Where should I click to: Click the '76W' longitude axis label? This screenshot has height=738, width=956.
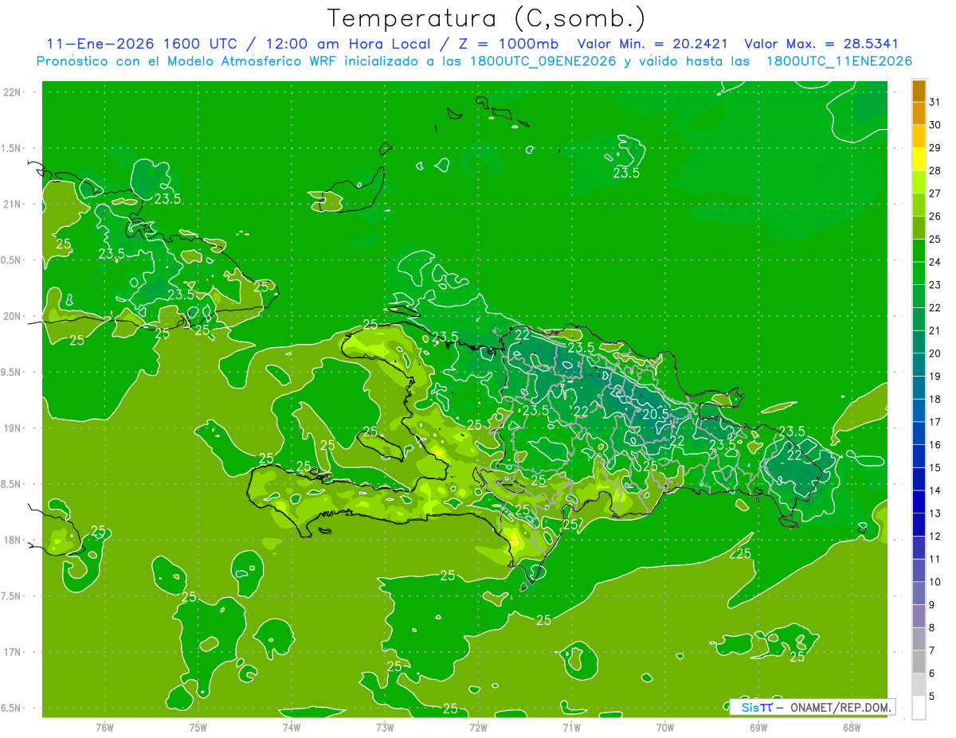click(x=104, y=727)
